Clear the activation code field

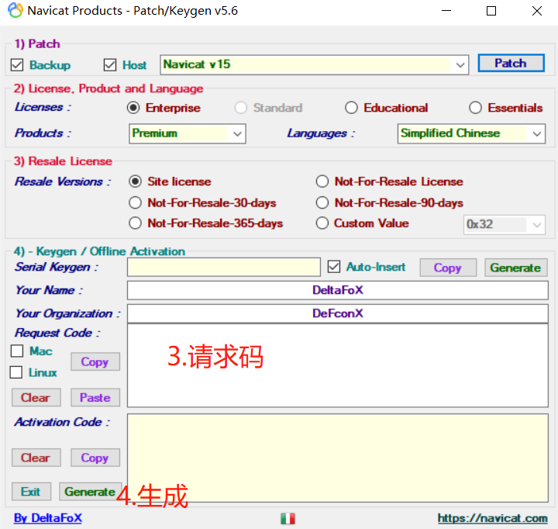point(36,458)
